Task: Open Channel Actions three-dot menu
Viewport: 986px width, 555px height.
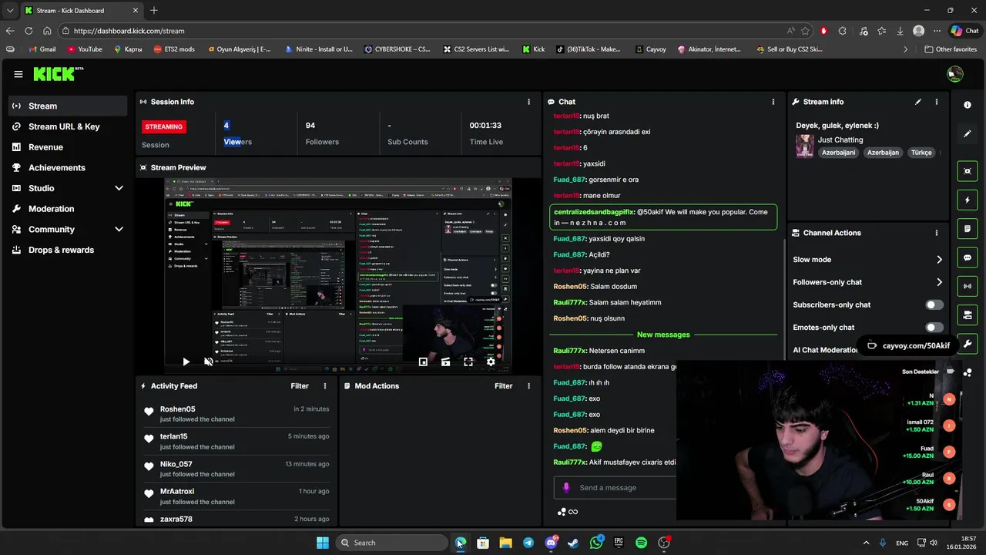Action: 937,233
